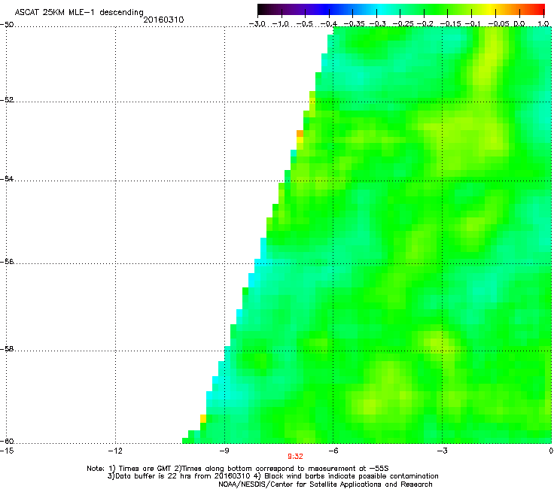Screen dimensions: 557x489
Task: Click the colorbar label 0.0
Action: point(519,24)
